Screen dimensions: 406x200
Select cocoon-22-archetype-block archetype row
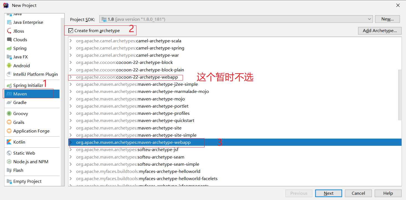[235, 63]
